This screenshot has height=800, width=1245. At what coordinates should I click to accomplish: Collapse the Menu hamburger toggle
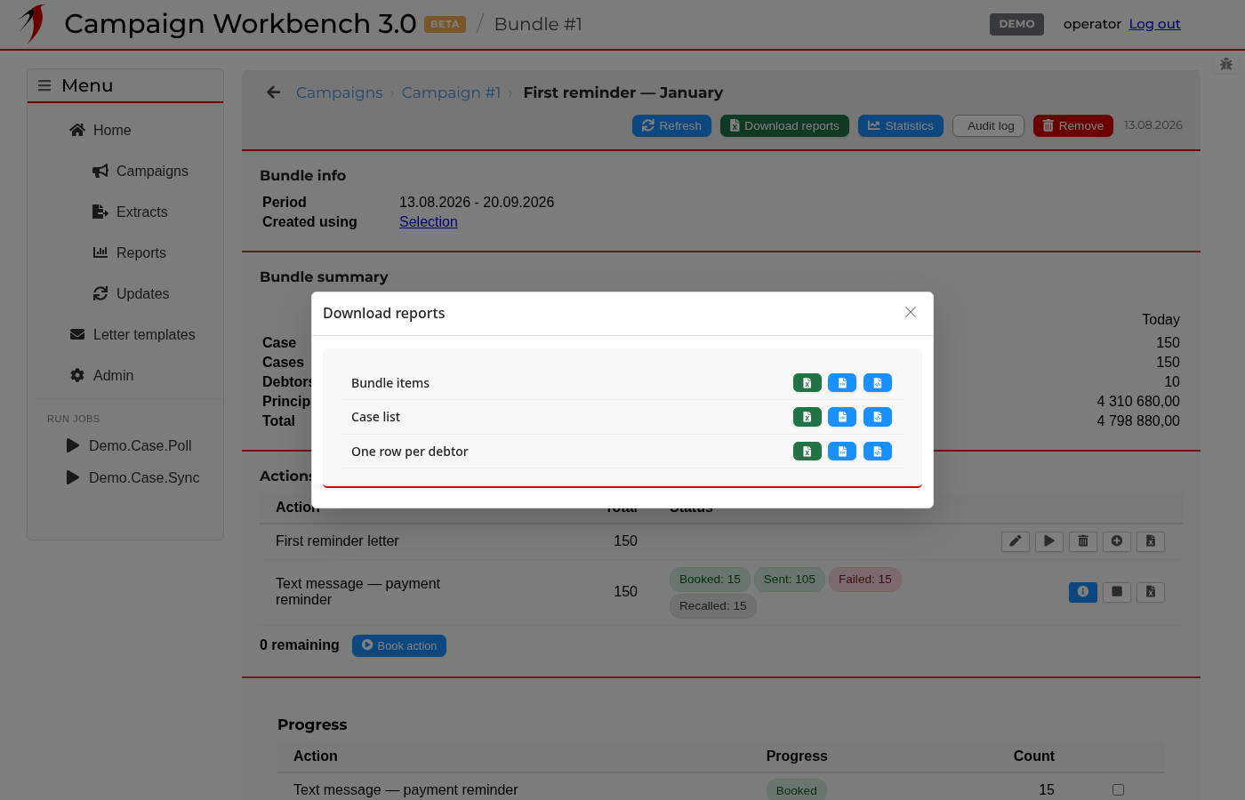44,85
